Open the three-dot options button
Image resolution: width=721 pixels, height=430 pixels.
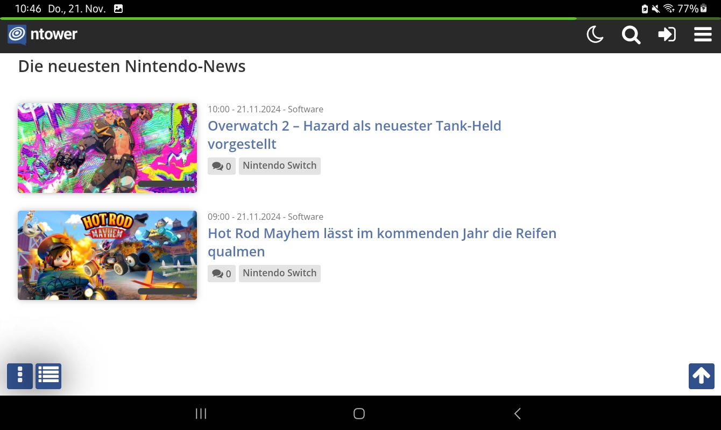[20, 376]
